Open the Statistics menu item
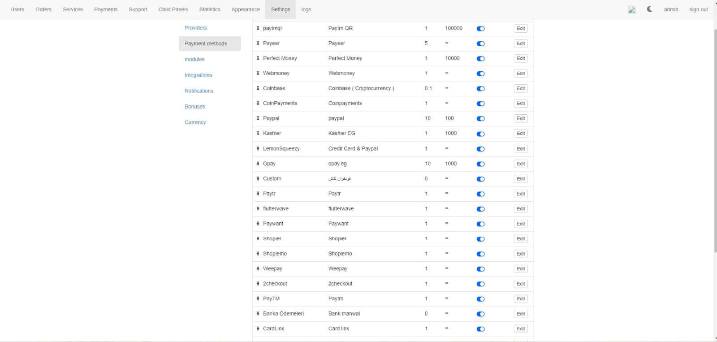This screenshot has height=342, width=717. [210, 9]
